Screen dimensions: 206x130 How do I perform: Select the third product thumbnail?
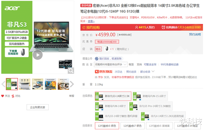click(x=37, y=84)
